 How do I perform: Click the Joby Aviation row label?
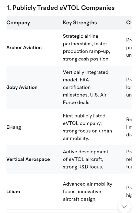pyautogui.click(x=22, y=87)
